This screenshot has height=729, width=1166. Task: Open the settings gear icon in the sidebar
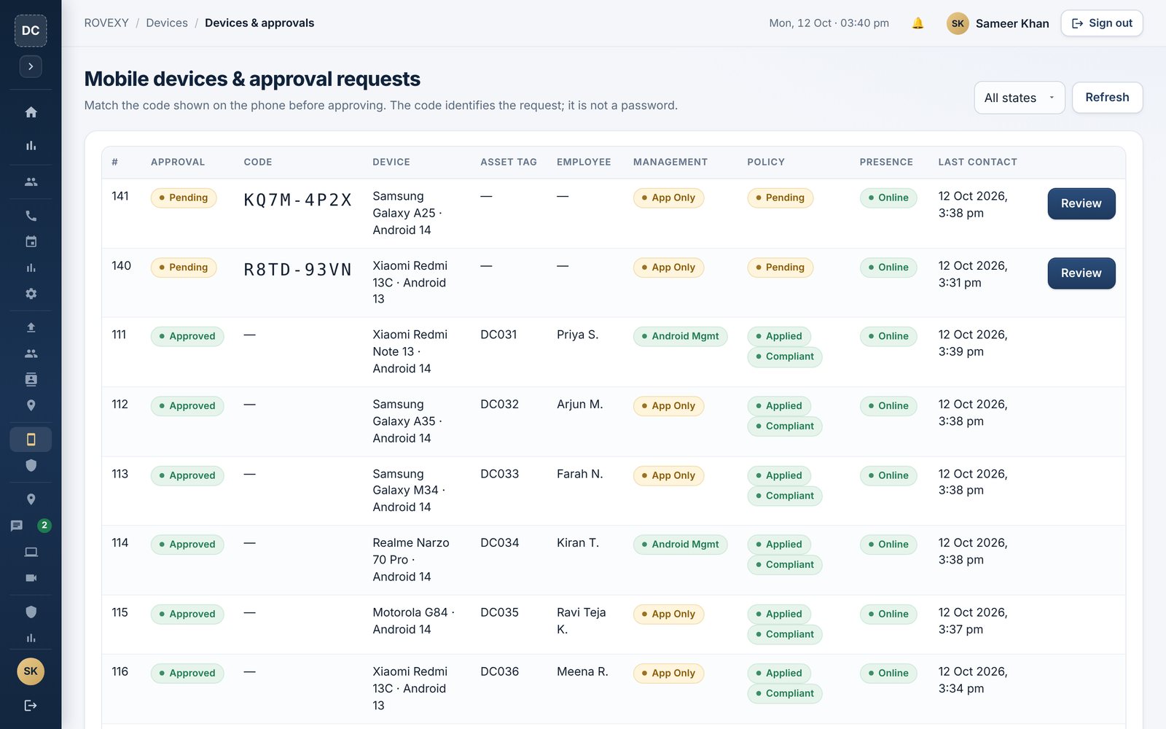click(31, 294)
